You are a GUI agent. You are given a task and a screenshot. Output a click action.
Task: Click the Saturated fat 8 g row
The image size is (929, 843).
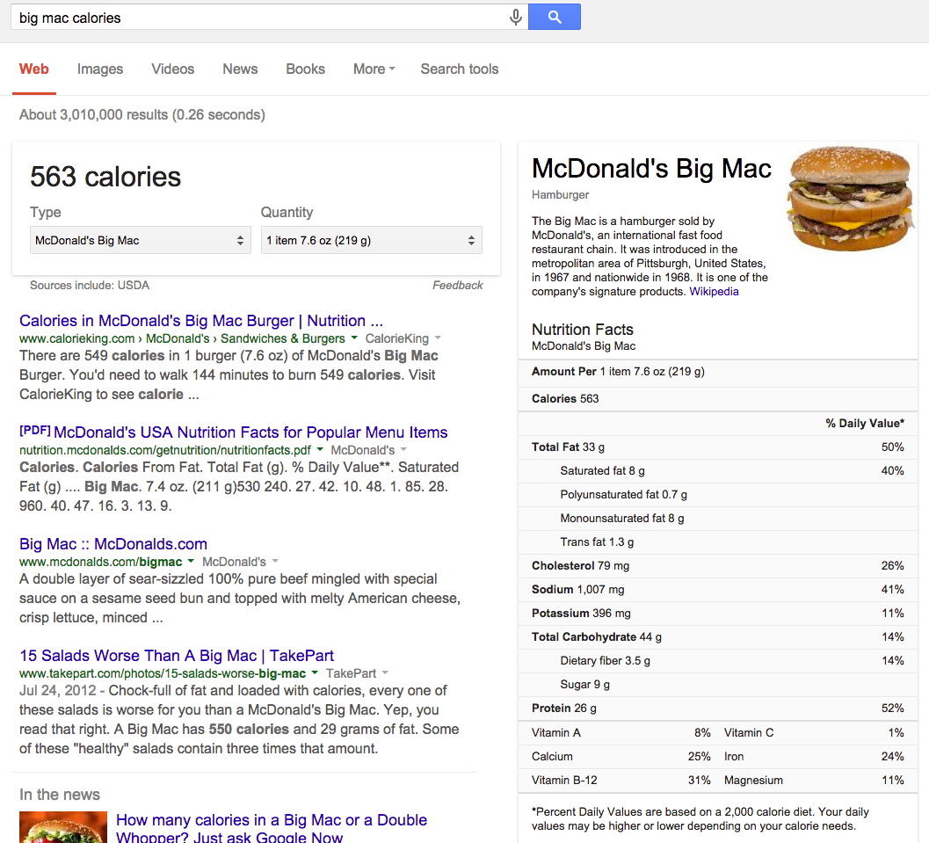click(717, 471)
